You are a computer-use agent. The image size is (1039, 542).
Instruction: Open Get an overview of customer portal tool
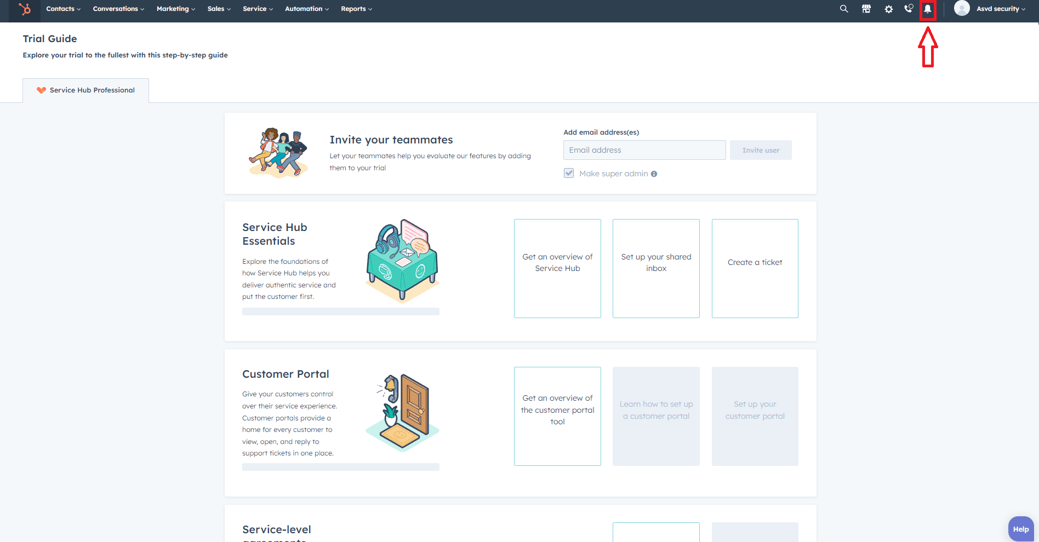point(557,416)
